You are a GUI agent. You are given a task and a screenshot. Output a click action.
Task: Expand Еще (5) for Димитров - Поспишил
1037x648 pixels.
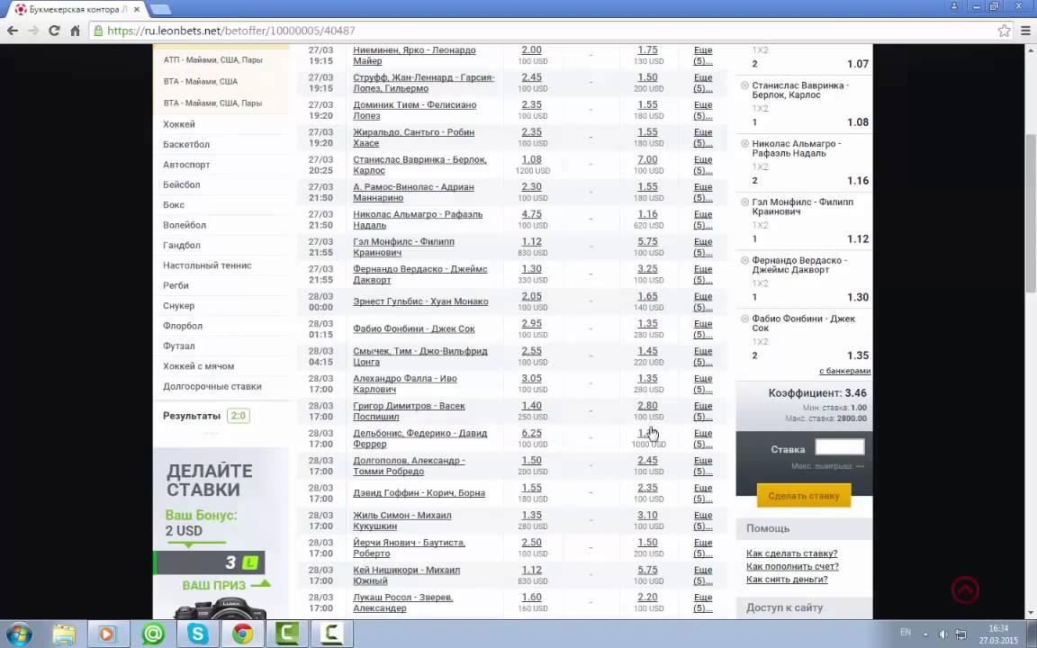703,410
